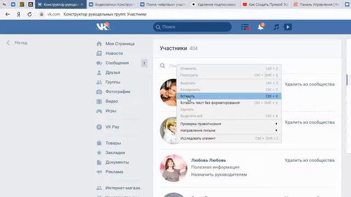Open Любовь Любовь avatar thumbnail
351x197 pixels.
tap(173, 168)
